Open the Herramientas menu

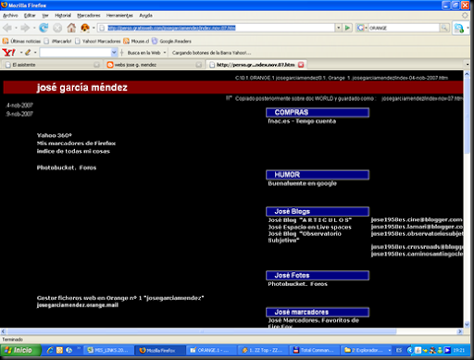pos(119,15)
